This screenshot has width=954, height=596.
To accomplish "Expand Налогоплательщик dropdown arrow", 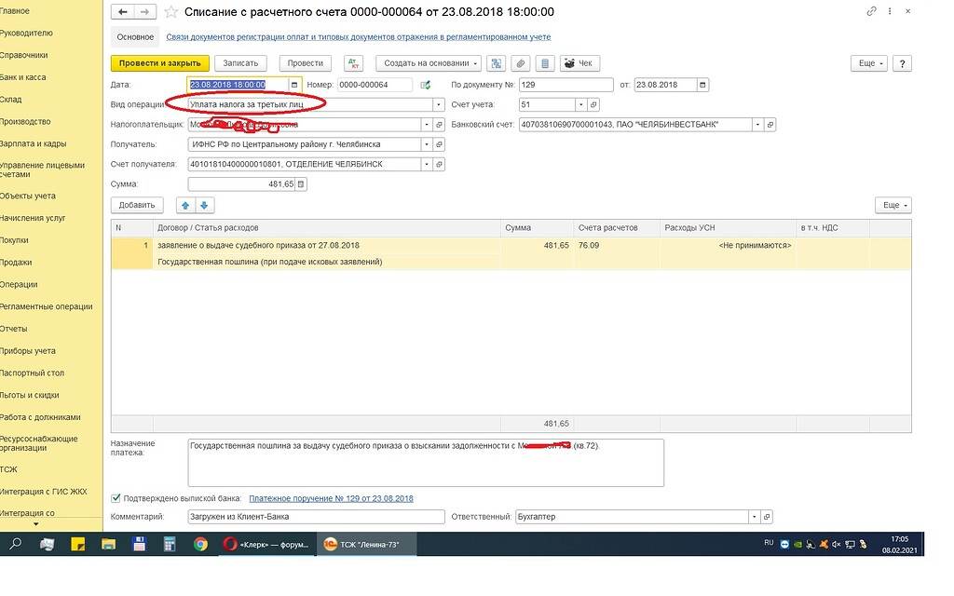I will [x=427, y=125].
